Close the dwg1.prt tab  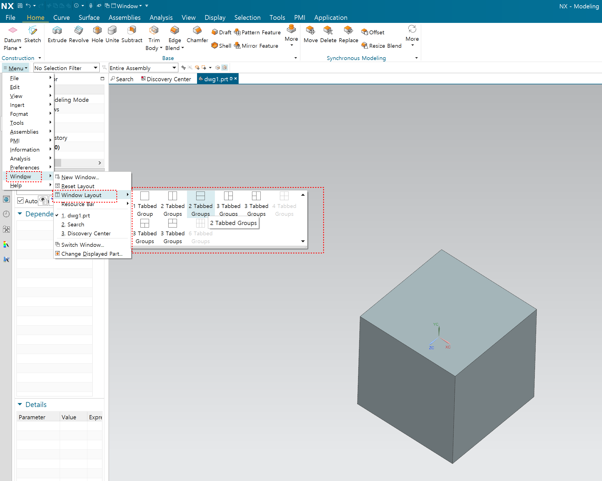coord(236,78)
